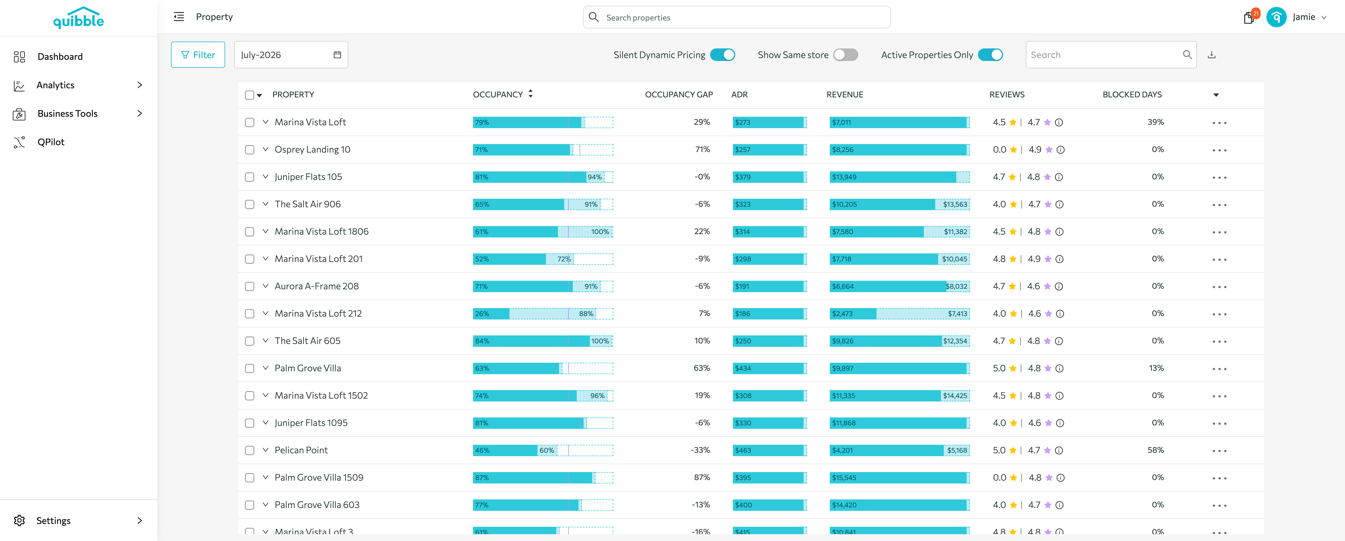
Task: Open review info icon for Juniper Flats 1095
Action: pos(1060,423)
